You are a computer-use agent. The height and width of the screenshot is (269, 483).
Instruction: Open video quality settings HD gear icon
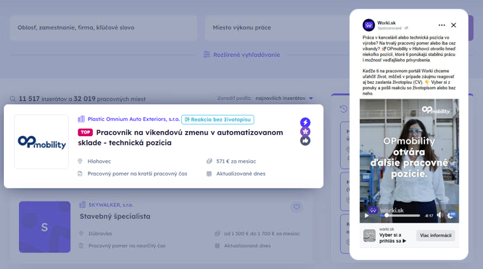click(x=451, y=216)
